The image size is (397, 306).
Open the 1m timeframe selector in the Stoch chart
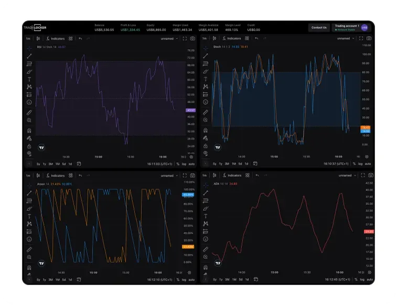(x=205, y=38)
